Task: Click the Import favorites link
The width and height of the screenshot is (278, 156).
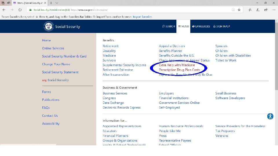Action: click(142, 17)
